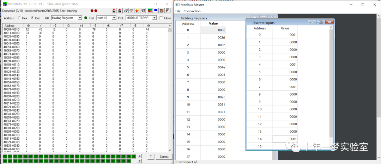Select the Hex address radio button

point(19,18)
